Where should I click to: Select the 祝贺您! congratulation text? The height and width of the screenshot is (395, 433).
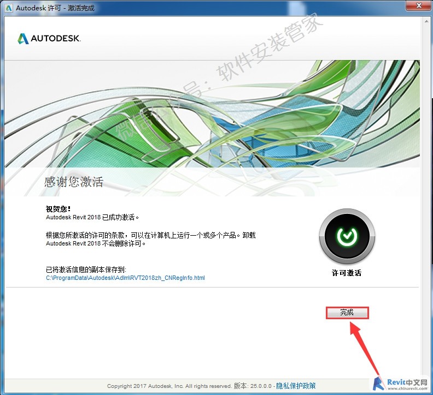(58, 209)
